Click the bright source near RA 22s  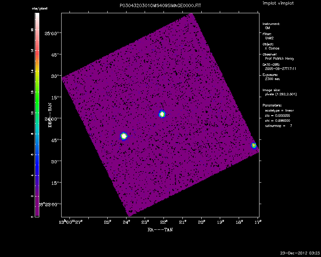pyautogui.click(x=162, y=114)
